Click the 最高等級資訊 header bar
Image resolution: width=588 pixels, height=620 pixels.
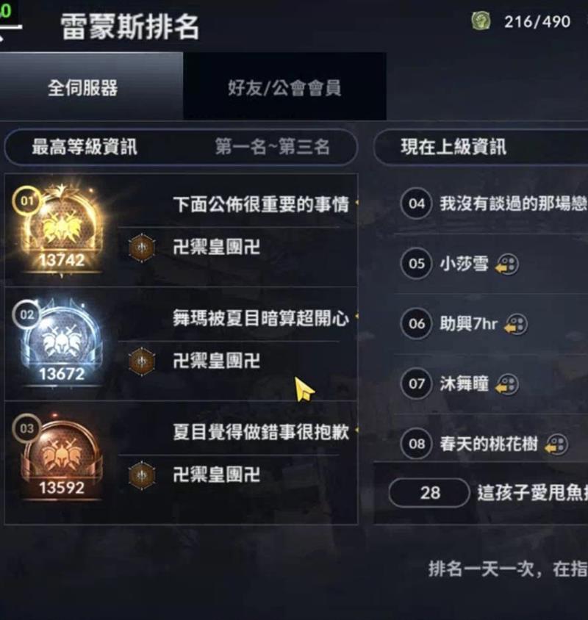pyautogui.click(x=182, y=147)
